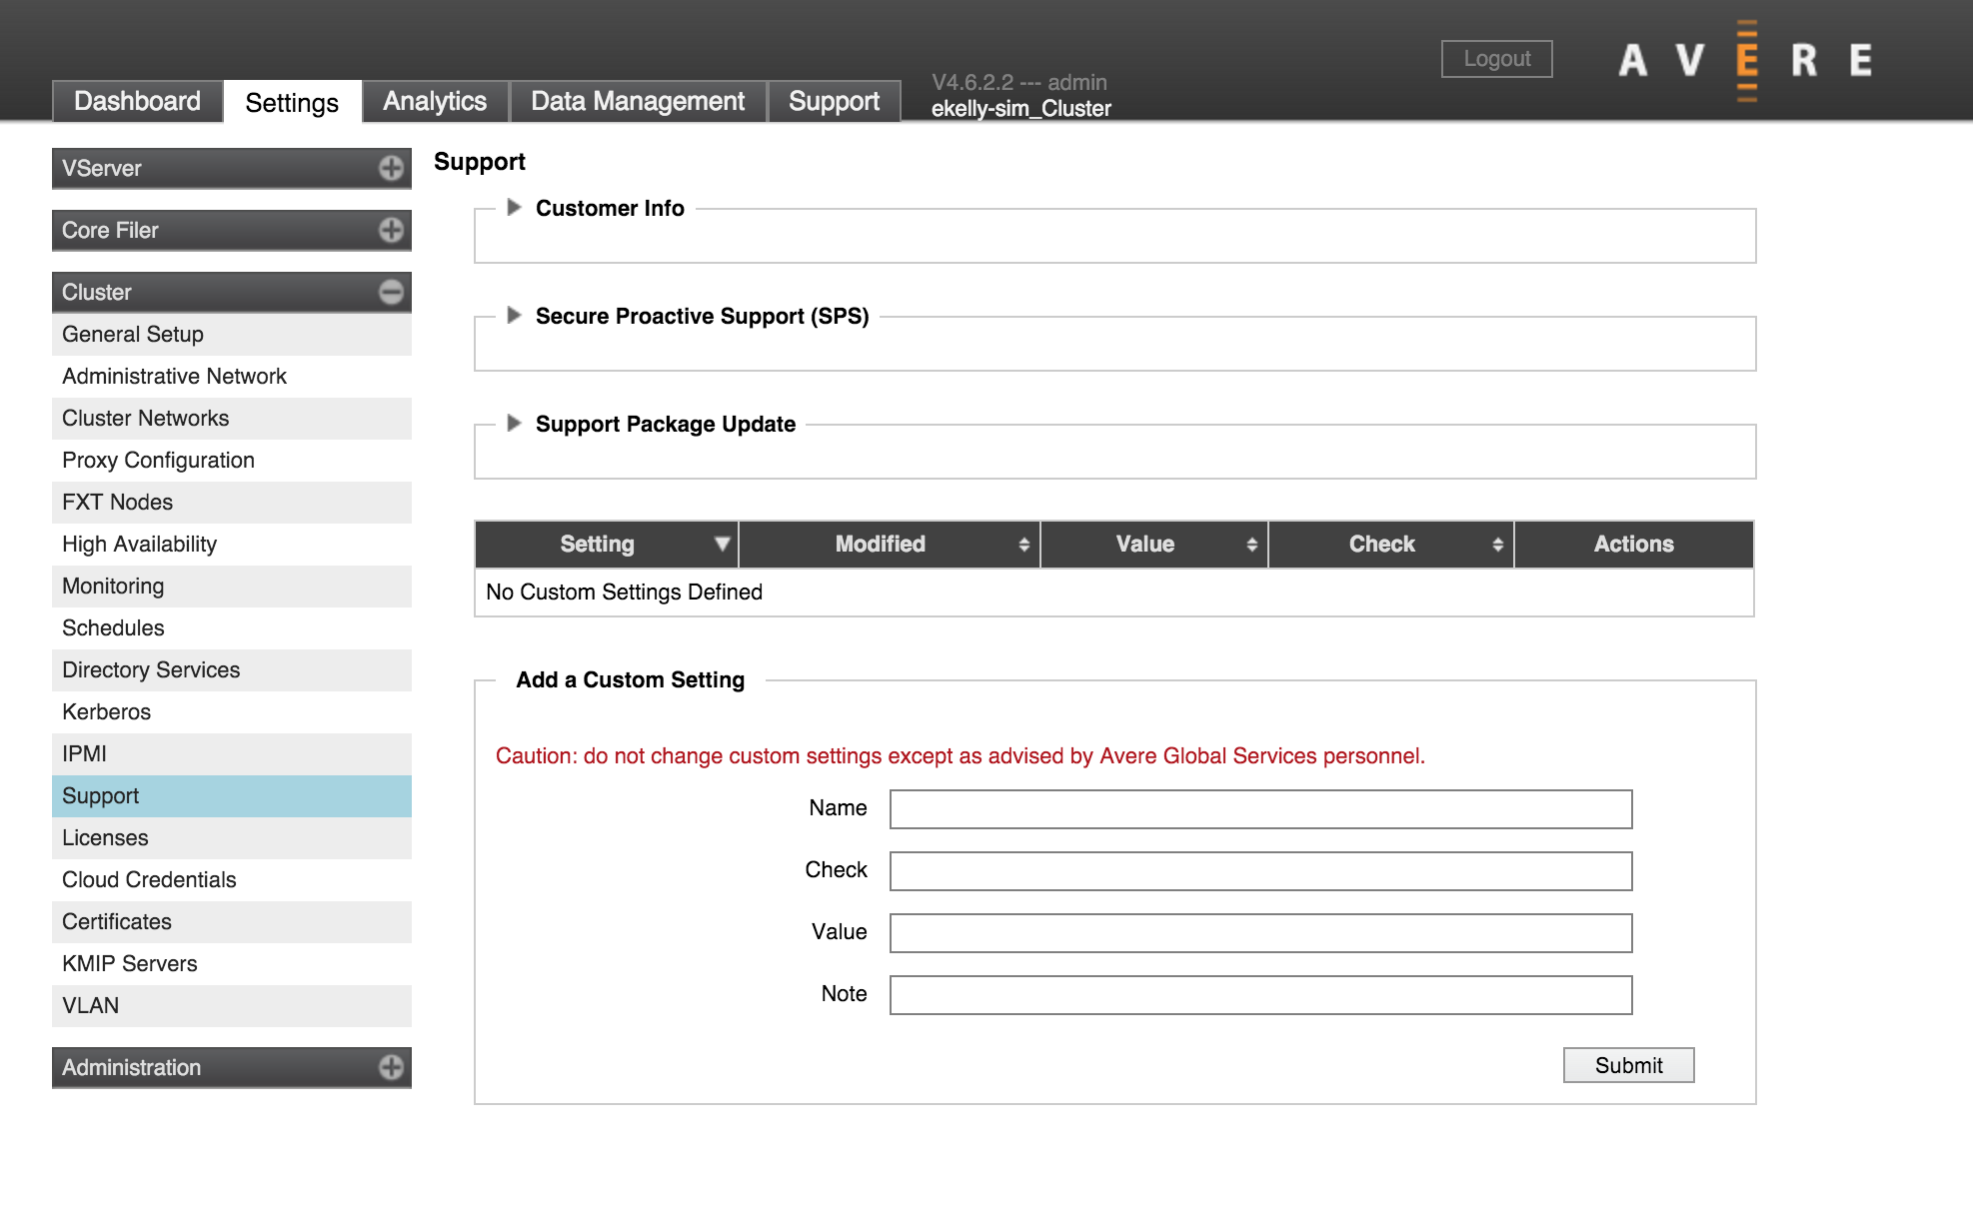This screenshot has height=1208, width=1973.
Task: Open the Dashboard tab
Action: coord(137,101)
